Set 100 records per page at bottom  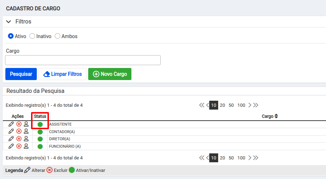pos(241,158)
